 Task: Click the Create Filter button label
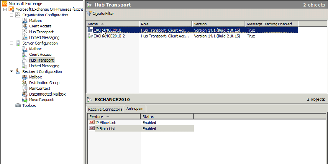tap(103, 14)
